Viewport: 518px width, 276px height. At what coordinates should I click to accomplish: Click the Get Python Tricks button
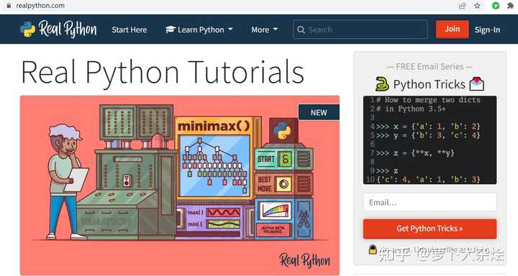click(x=430, y=229)
